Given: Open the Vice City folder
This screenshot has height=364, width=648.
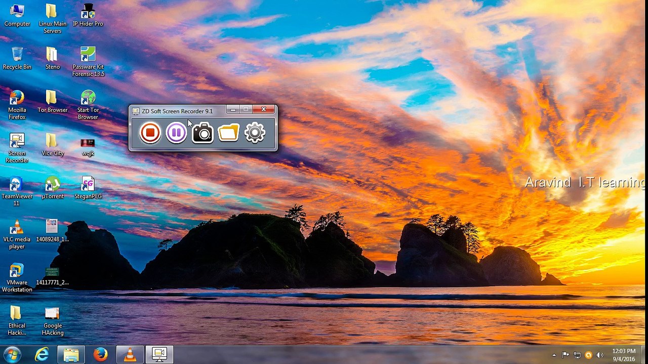Looking at the screenshot, I should point(53,144).
